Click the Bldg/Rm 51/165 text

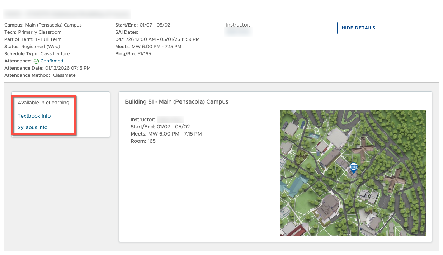coord(133,54)
